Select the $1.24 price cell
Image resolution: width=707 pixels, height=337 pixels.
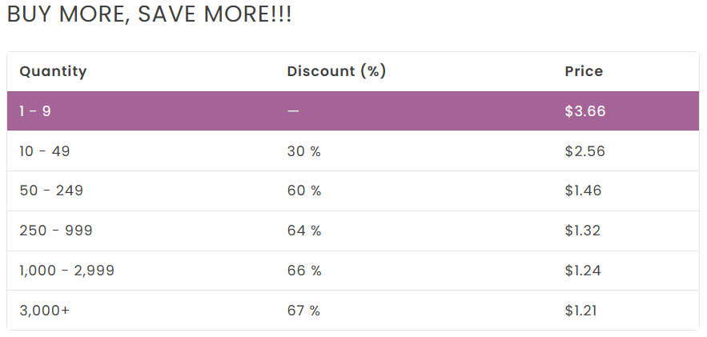[x=583, y=271]
